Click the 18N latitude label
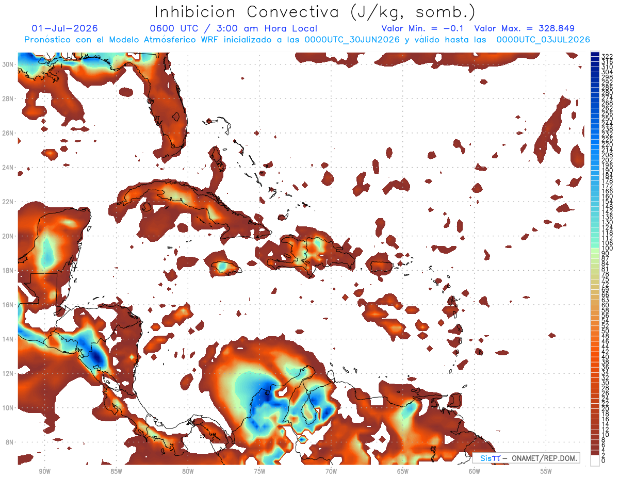Viewport: 619px width, 478px height. click(x=9, y=270)
